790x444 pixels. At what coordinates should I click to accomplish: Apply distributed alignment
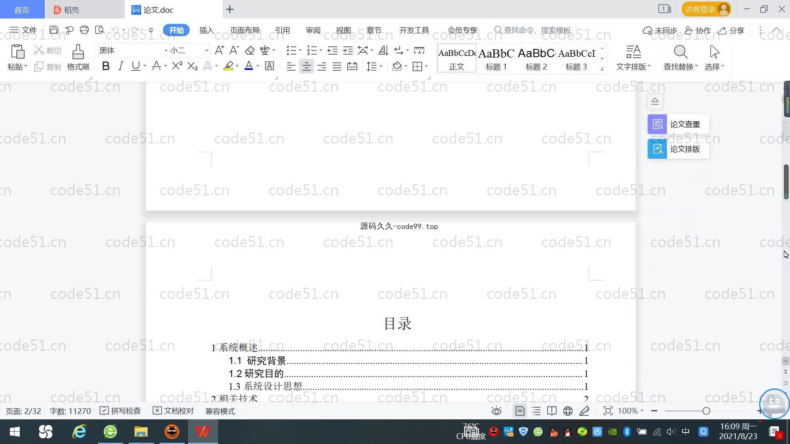[x=352, y=66]
